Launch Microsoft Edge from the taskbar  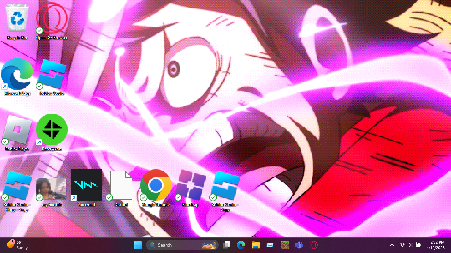click(241, 245)
